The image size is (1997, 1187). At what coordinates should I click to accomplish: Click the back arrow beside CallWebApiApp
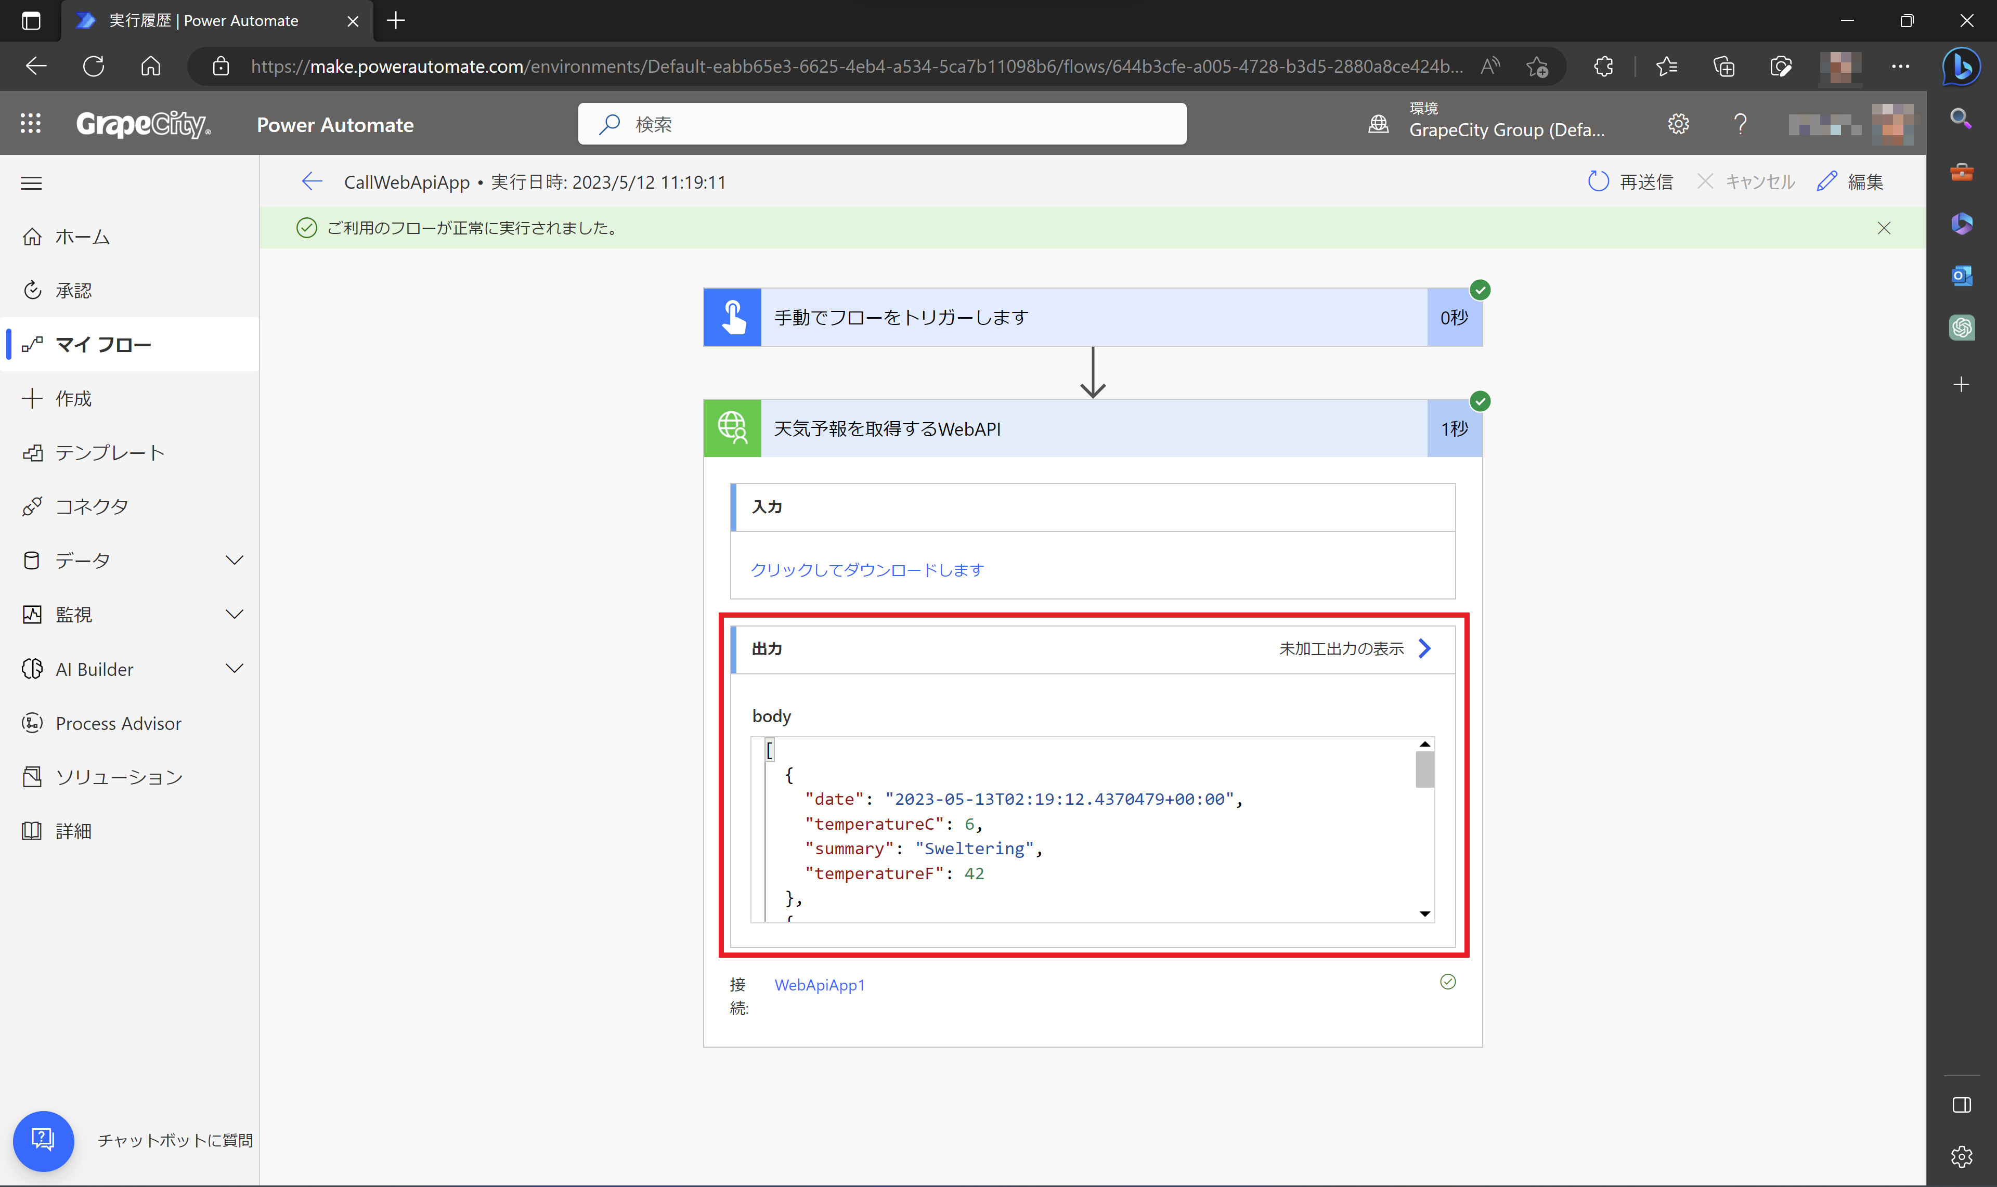click(312, 181)
